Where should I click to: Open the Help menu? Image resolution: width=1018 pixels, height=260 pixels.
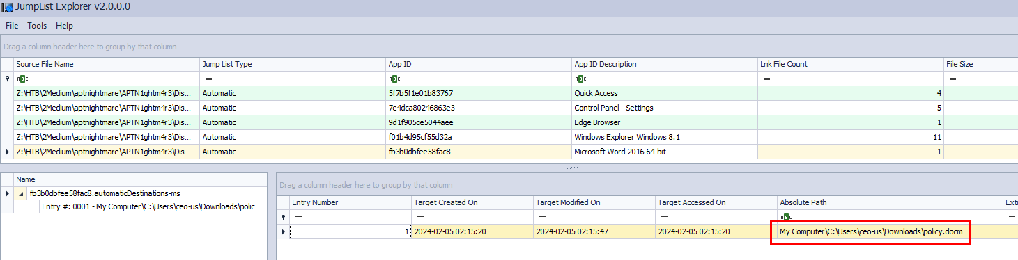[64, 26]
